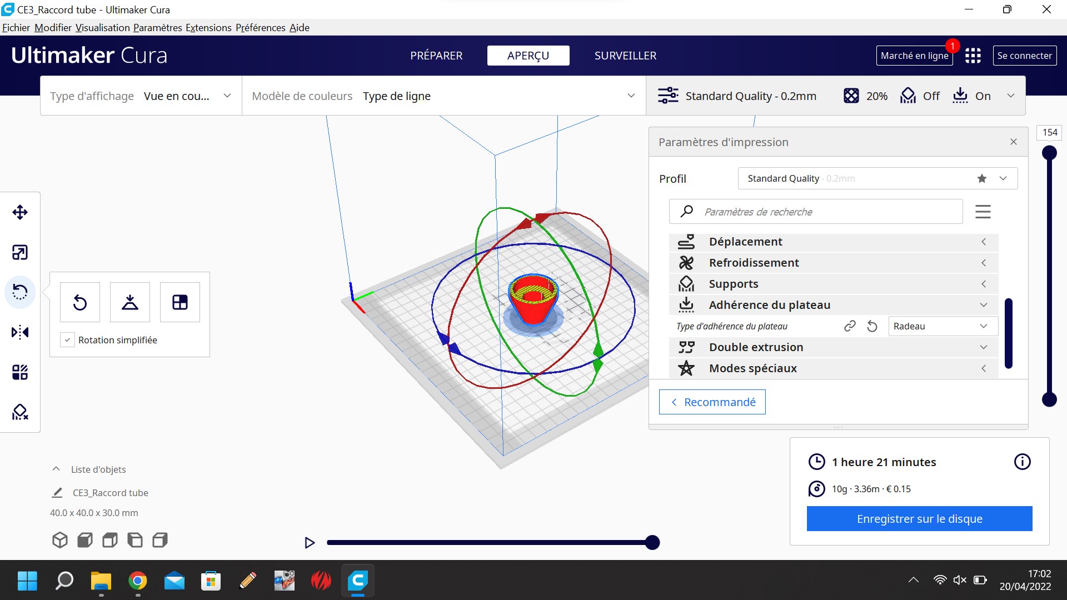This screenshot has height=600, width=1067.
Task: Select the Support Blocker tool
Action: pyautogui.click(x=20, y=412)
